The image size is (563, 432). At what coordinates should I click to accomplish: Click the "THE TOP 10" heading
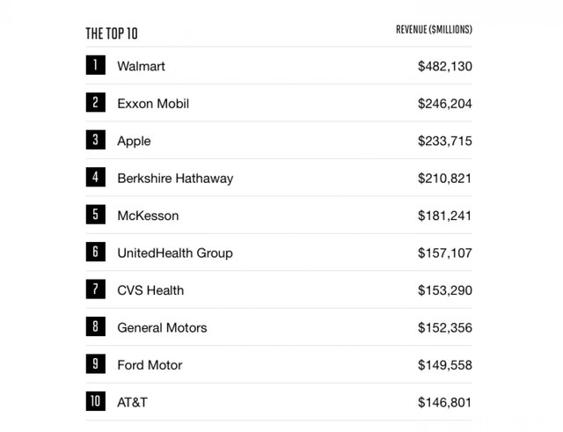pos(112,33)
